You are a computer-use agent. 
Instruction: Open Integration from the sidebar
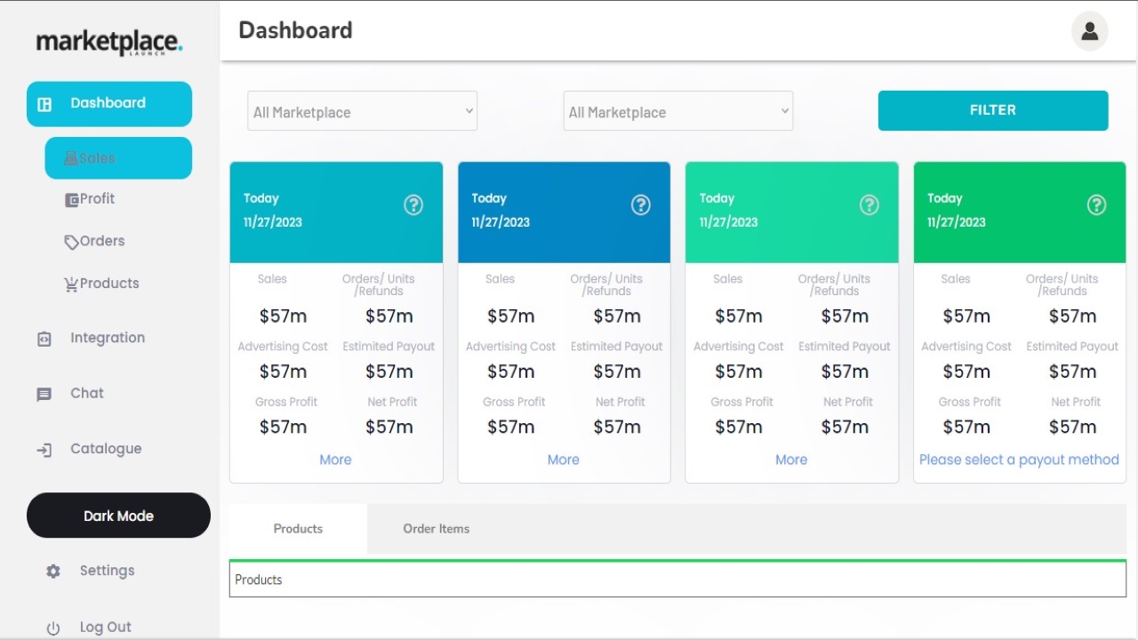107,338
